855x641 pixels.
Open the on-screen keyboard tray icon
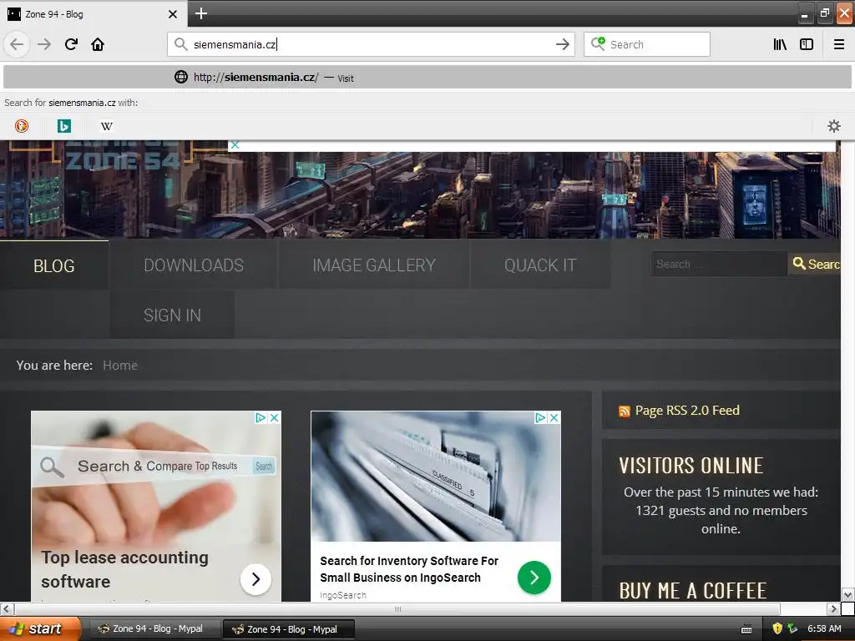point(746,629)
